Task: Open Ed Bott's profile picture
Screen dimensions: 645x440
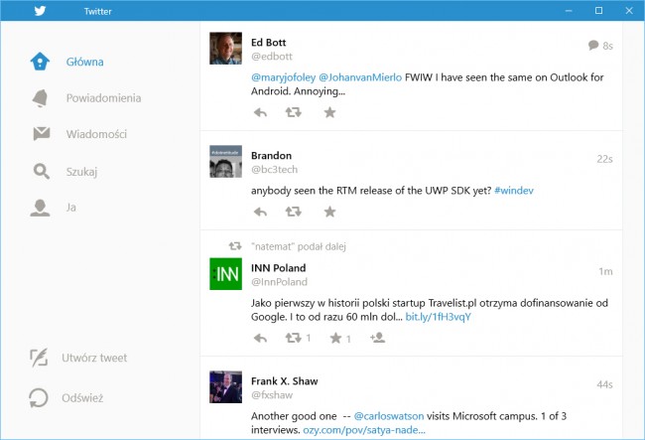Action: pyautogui.click(x=226, y=48)
